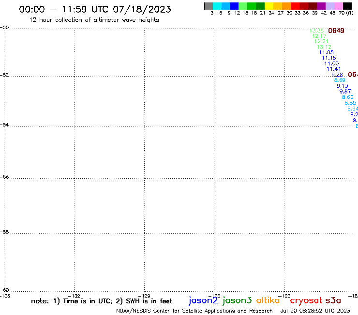
Task: Click the 11.05 wave height value
Action: [x=326, y=53]
